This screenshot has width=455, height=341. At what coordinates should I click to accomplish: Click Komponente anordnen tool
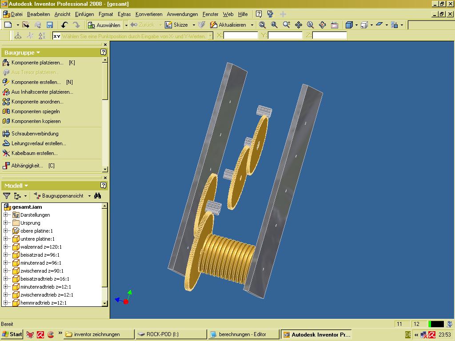tap(33, 102)
